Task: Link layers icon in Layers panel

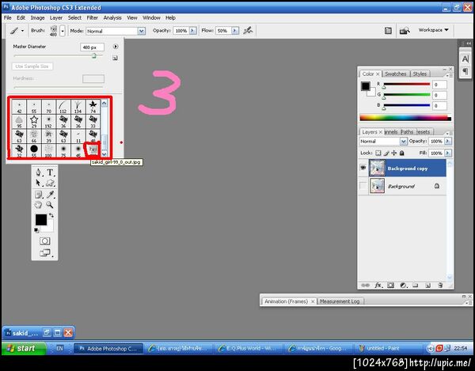Action: 366,285
